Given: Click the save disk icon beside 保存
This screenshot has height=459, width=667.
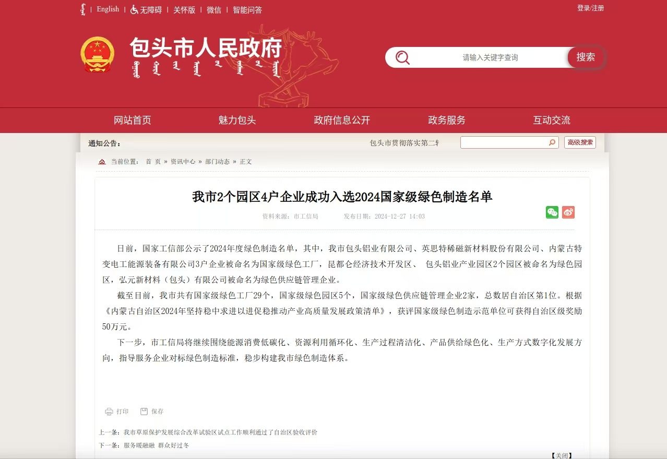Looking at the screenshot, I should coord(144,412).
